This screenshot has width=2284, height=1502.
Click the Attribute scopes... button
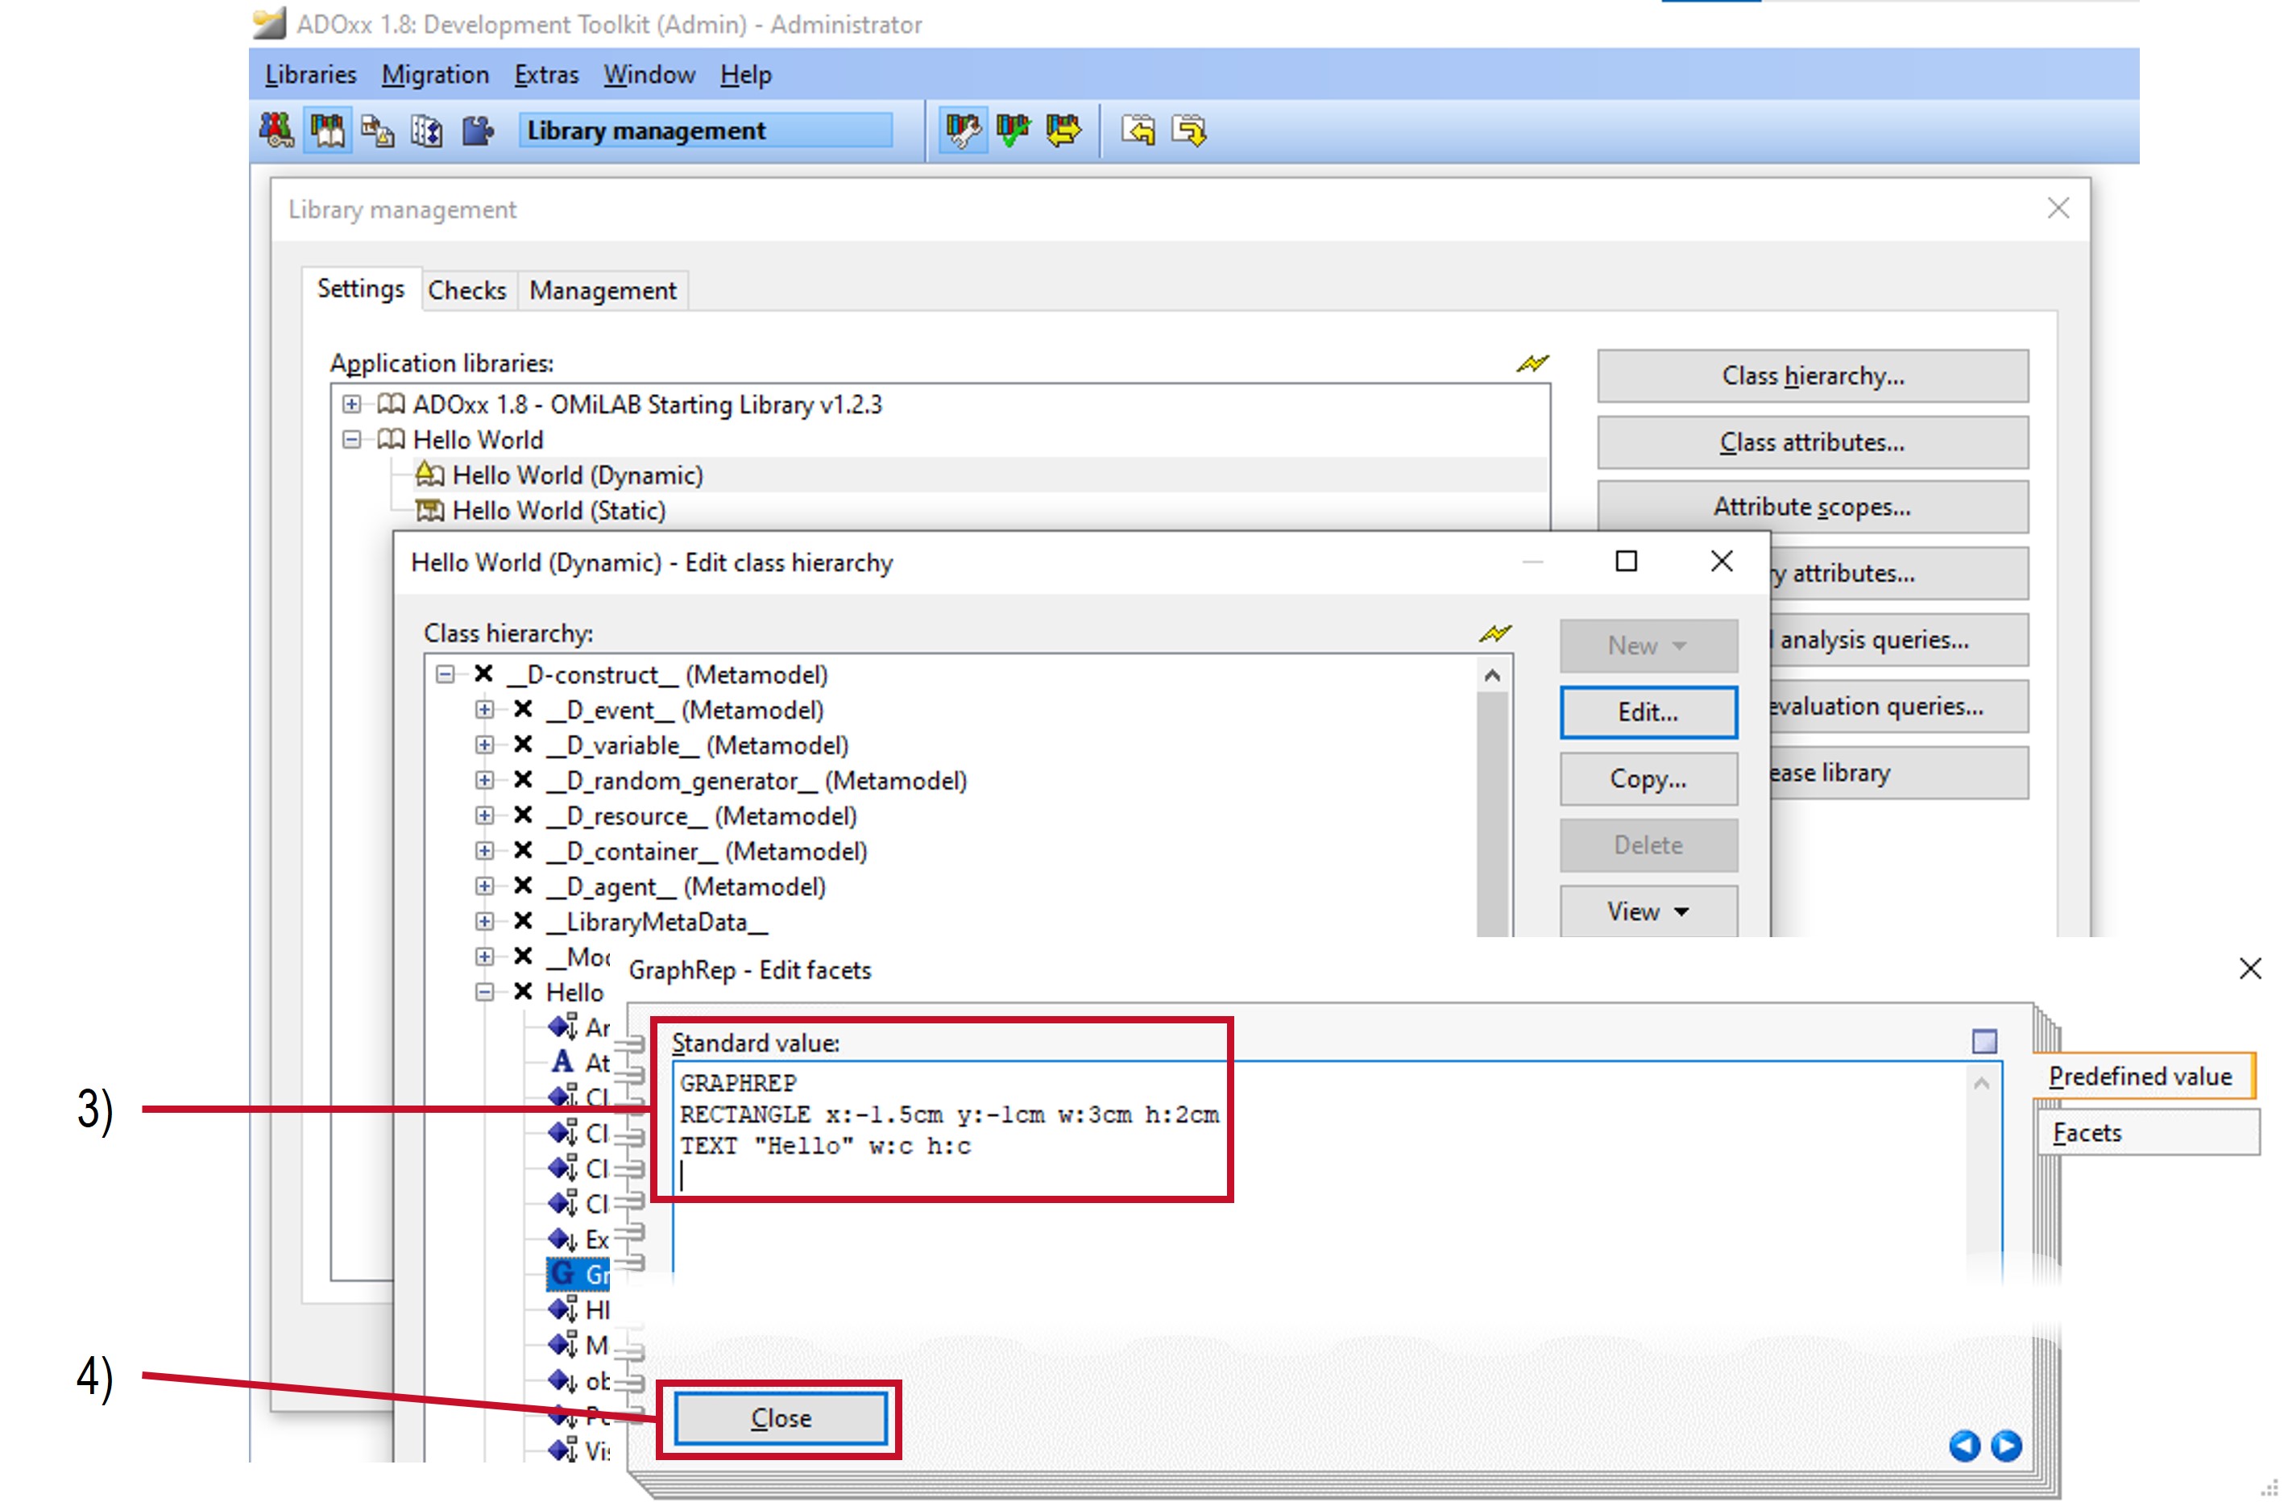[1813, 507]
